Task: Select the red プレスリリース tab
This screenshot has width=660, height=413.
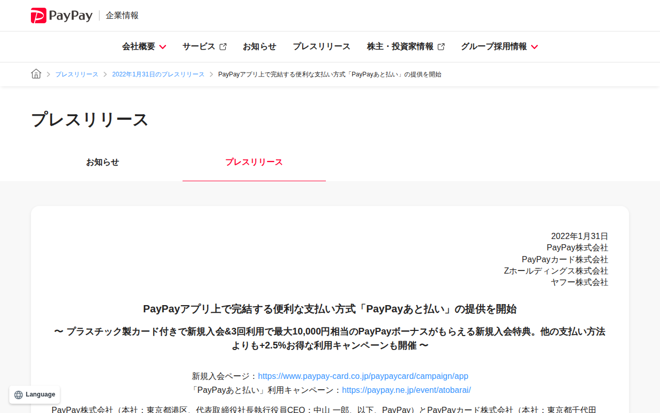Action: tap(254, 162)
